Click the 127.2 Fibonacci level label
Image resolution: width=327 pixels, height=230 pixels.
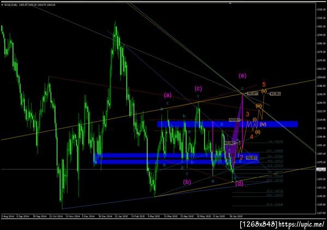point(275,191)
